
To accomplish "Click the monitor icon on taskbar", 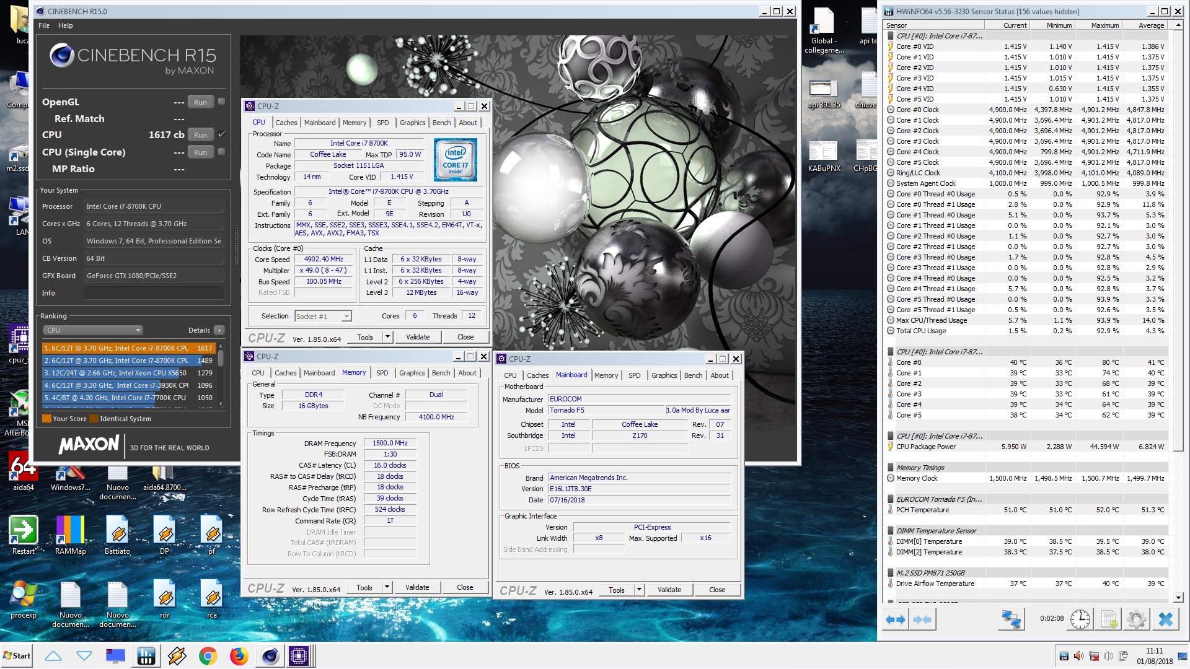I will point(115,656).
